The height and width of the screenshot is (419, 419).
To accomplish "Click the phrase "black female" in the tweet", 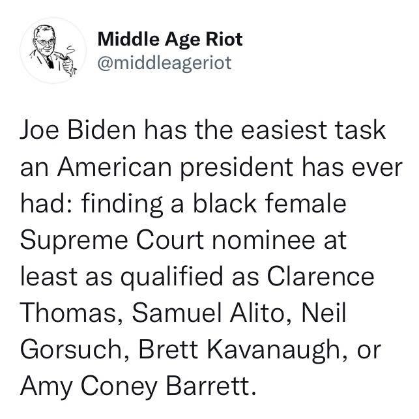I will [x=270, y=203].
